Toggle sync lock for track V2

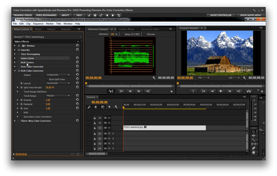105,123
